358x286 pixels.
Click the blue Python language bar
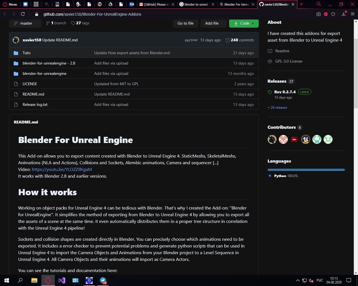pyautogui.click(x=306, y=170)
